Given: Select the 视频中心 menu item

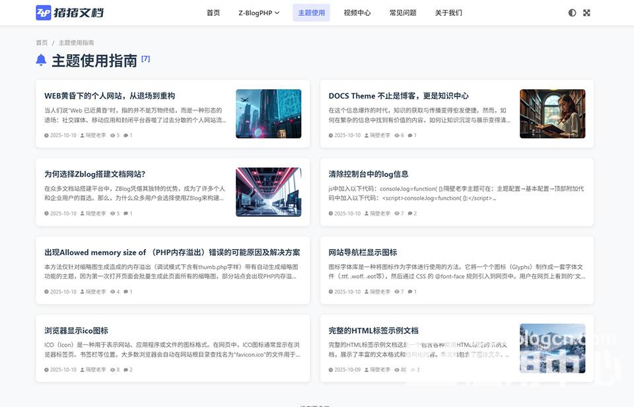Looking at the screenshot, I should click(357, 12).
